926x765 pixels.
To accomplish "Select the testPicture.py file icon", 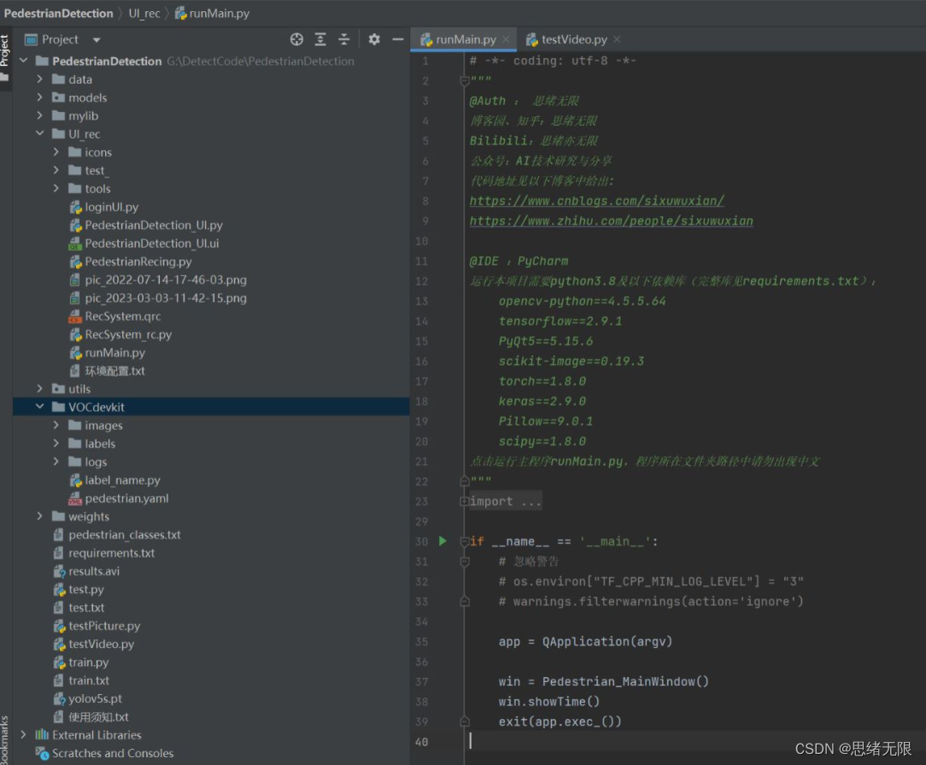I will coord(59,627).
